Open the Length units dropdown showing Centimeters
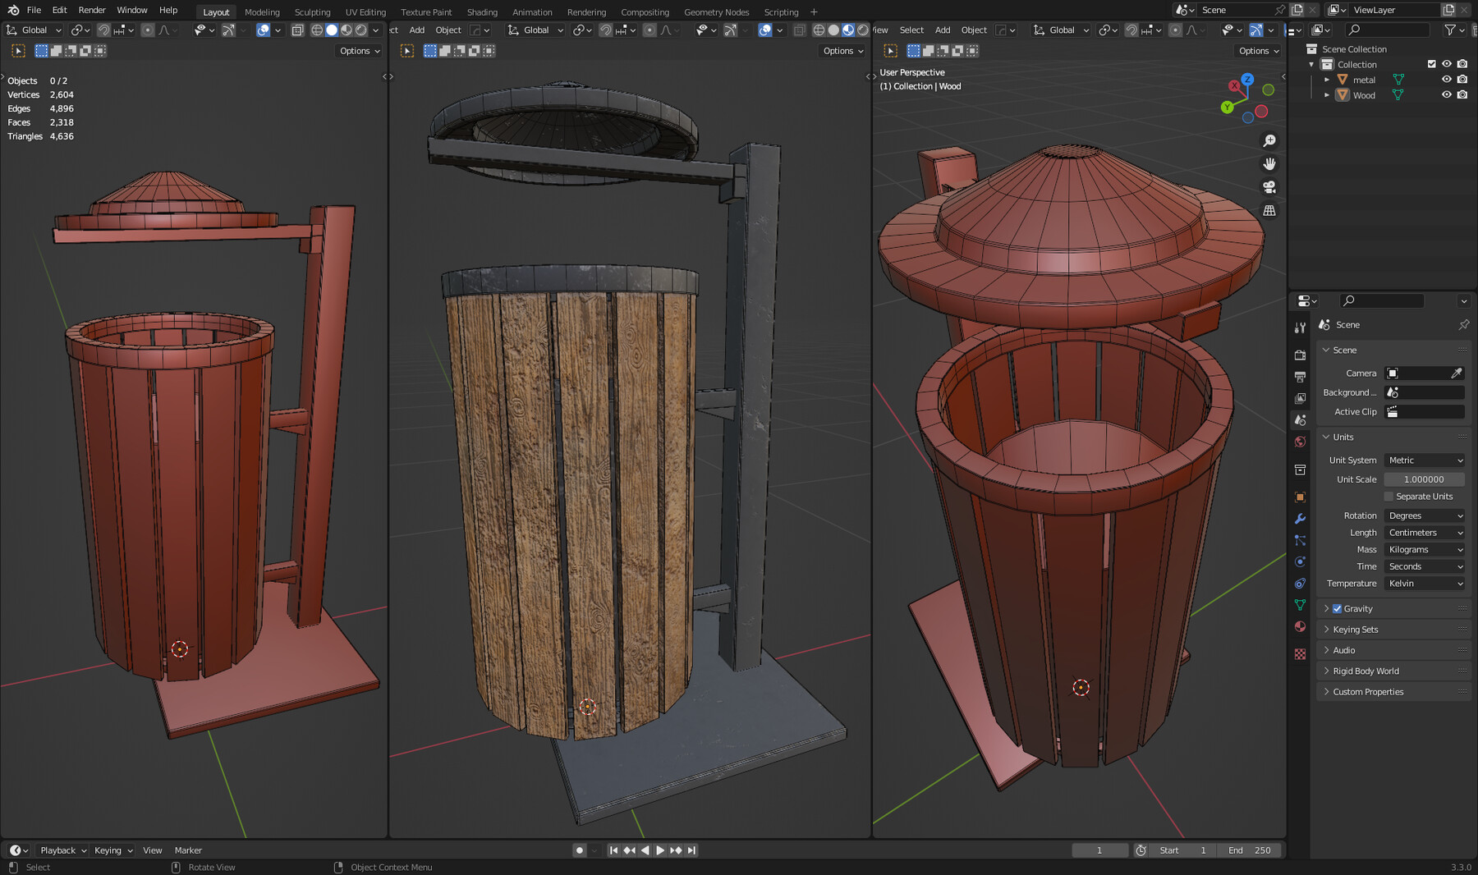This screenshot has width=1478, height=875. pyautogui.click(x=1424, y=532)
